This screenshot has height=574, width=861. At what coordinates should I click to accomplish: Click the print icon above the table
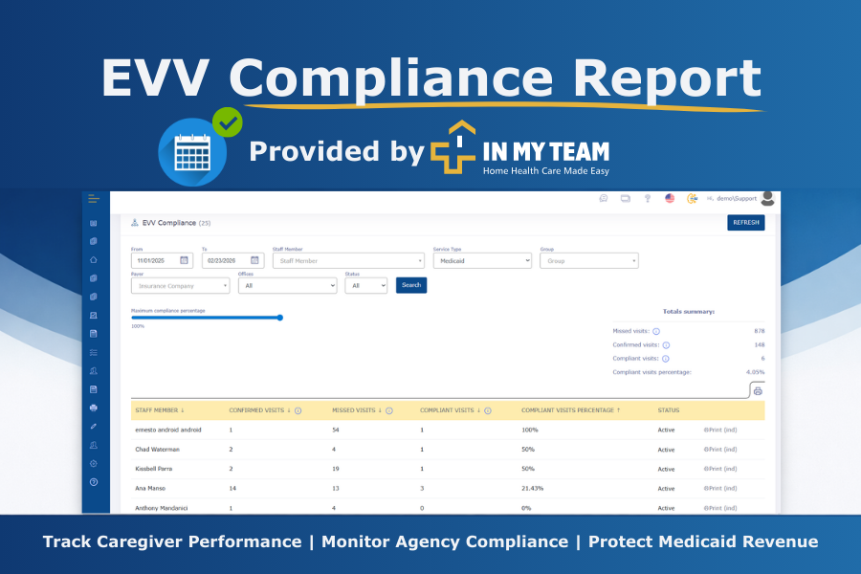click(x=758, y=390)
